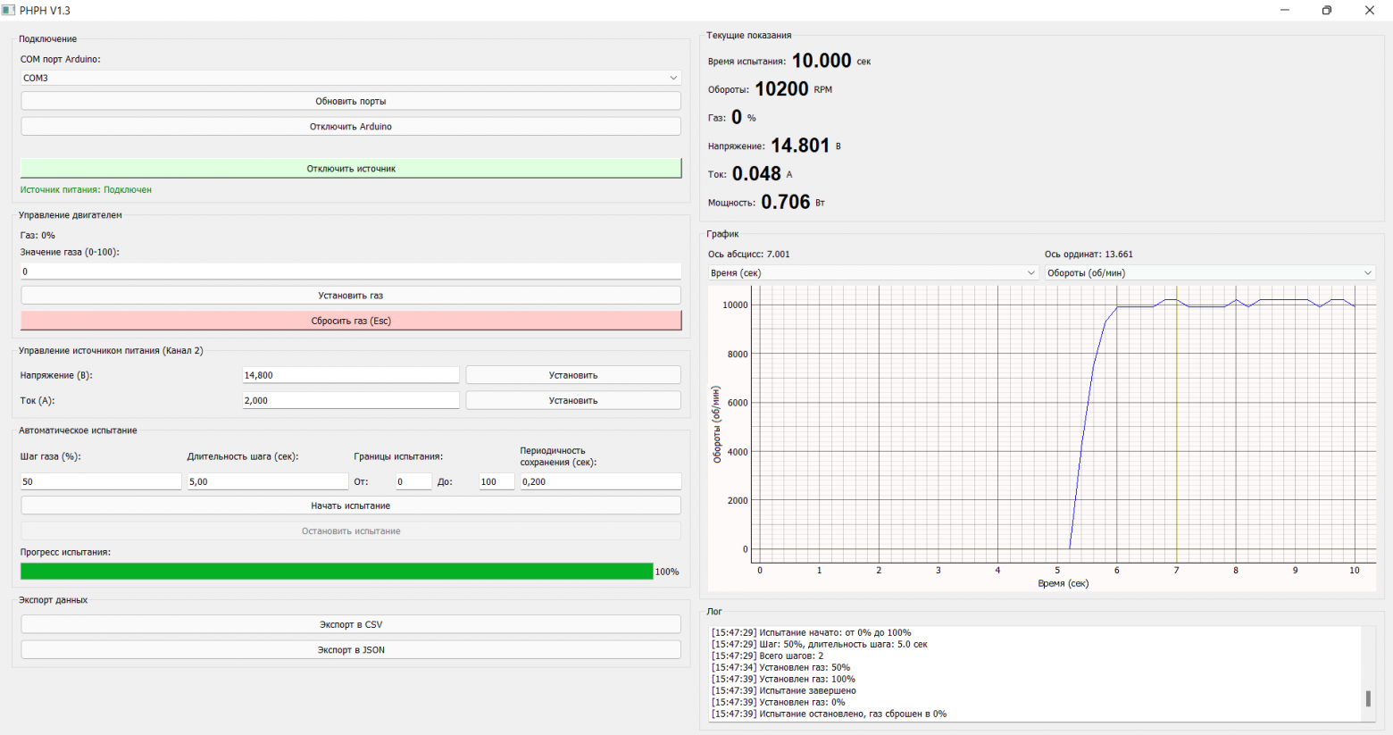Click the Источник питания: Подключен status text
1393x735 pixels.
[x=86, y=189]
